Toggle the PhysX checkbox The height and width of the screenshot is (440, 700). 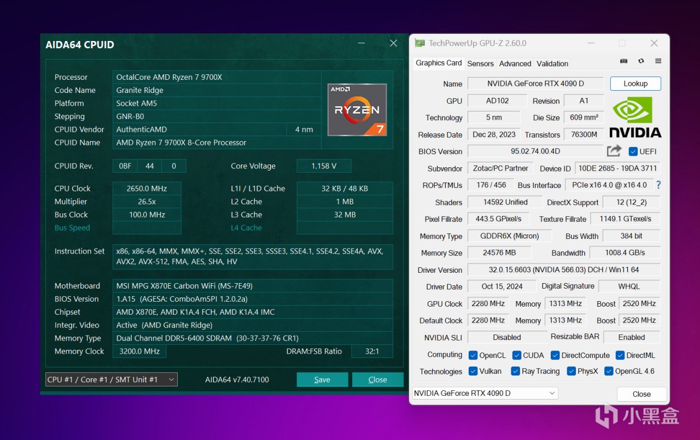[x=571, y=371]
